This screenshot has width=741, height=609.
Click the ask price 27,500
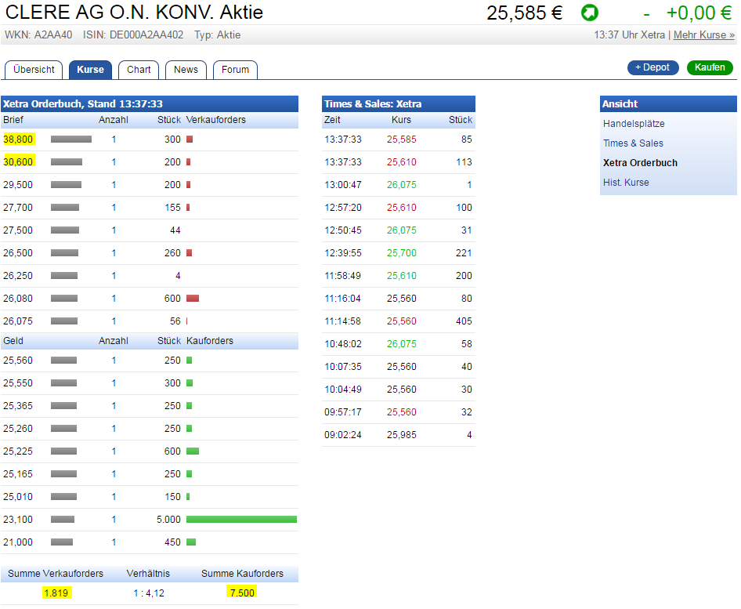click(18, 230)
